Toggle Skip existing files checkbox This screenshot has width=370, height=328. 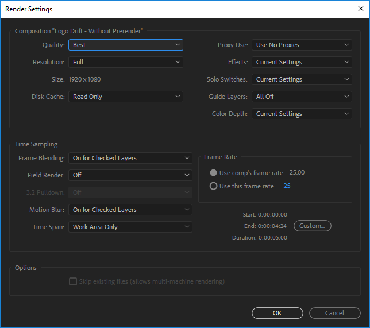(x=73, y=281)
